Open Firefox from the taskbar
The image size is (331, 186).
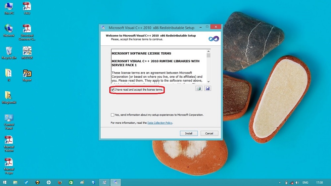[60, 182]
